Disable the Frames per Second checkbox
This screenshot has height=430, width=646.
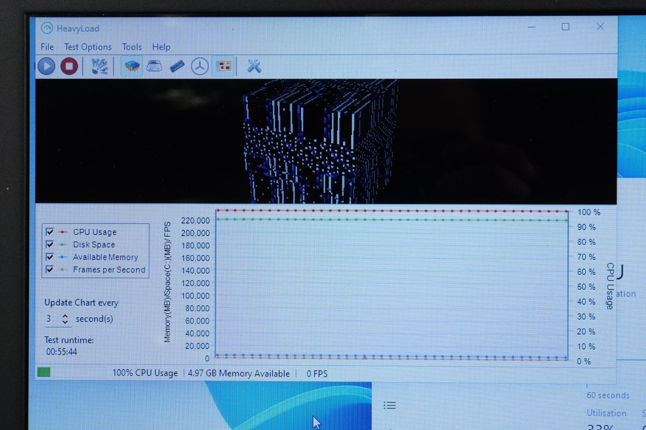50,269
